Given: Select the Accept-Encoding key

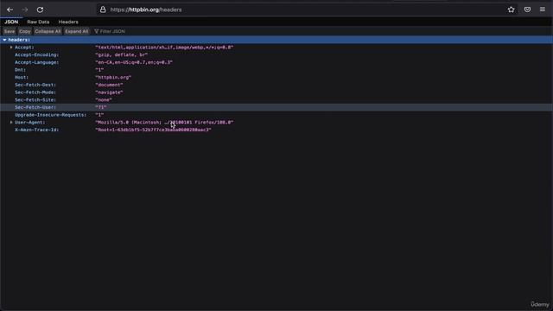Looking at the screenshot, I should (36, 55).
